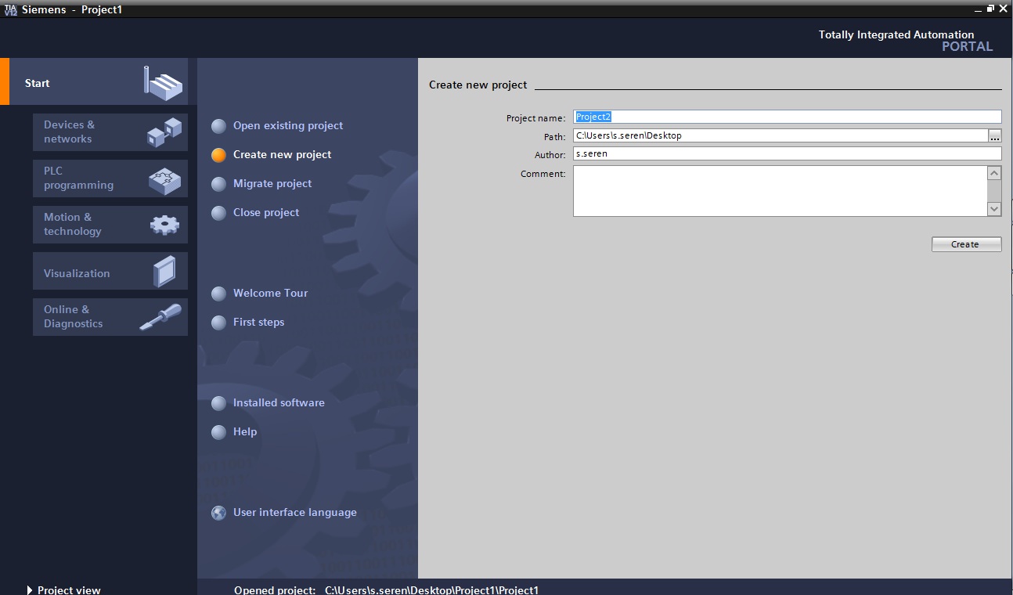Select the Installed software bullet
1013x595 pixels.
pyautogui.click(x=219, y=403)
